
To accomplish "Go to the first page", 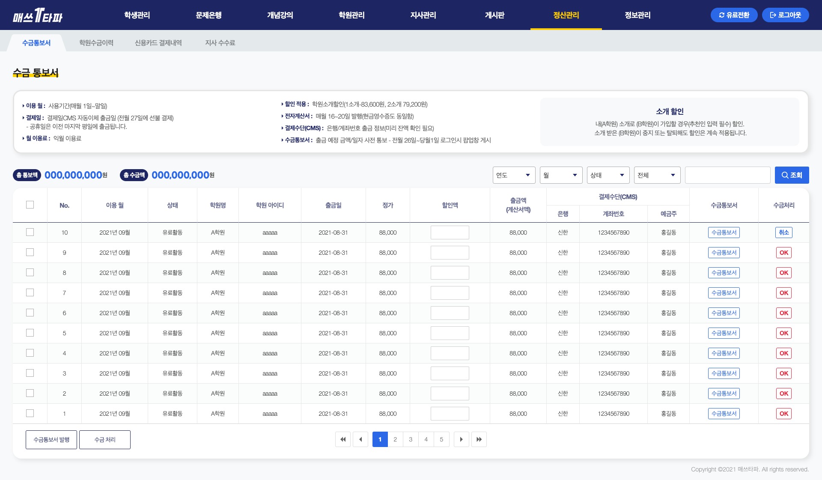I will click(343, 439).
